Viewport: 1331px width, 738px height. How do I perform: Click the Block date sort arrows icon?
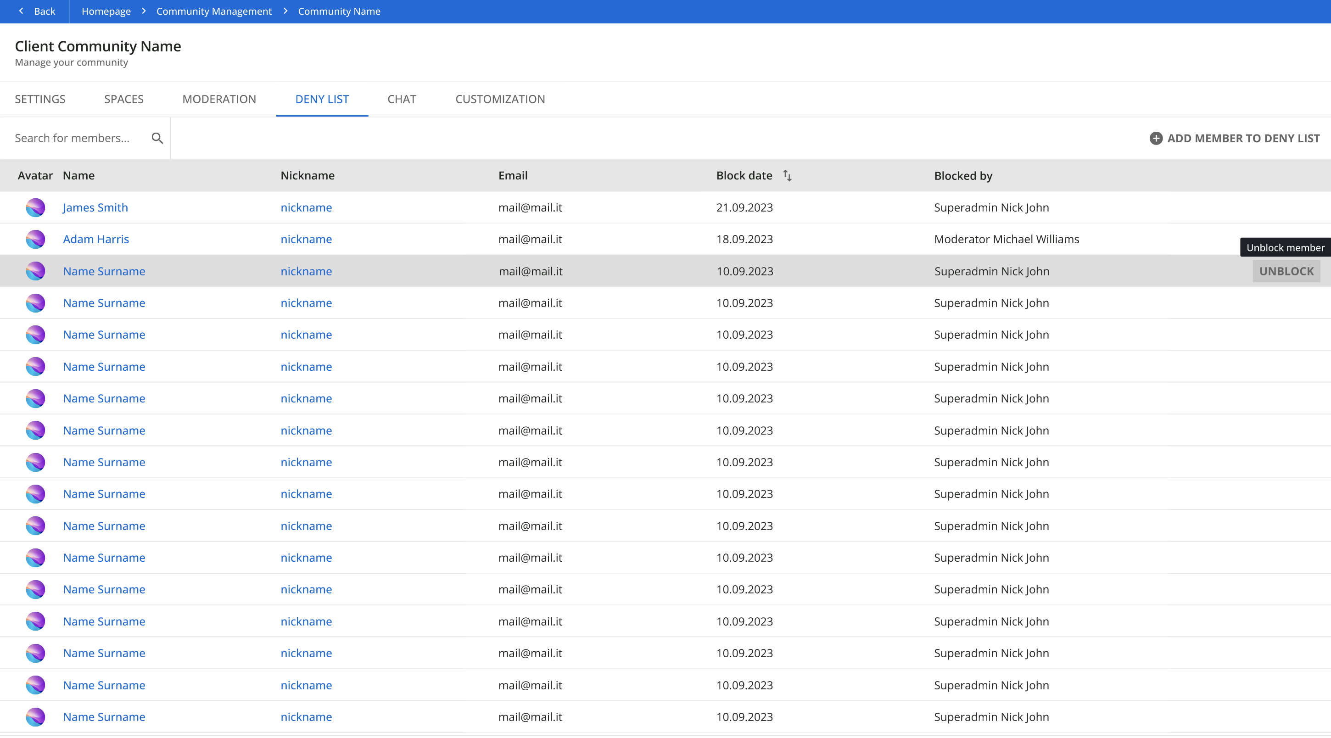pyautogui.click(x=787, y=176)
